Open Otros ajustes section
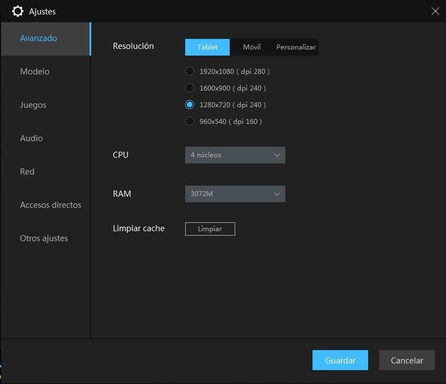446x384 pixels. 46,238
